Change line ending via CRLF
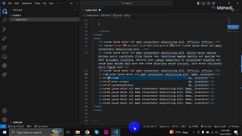The width and height of the screenshot is (242, 136). (183, 127)
